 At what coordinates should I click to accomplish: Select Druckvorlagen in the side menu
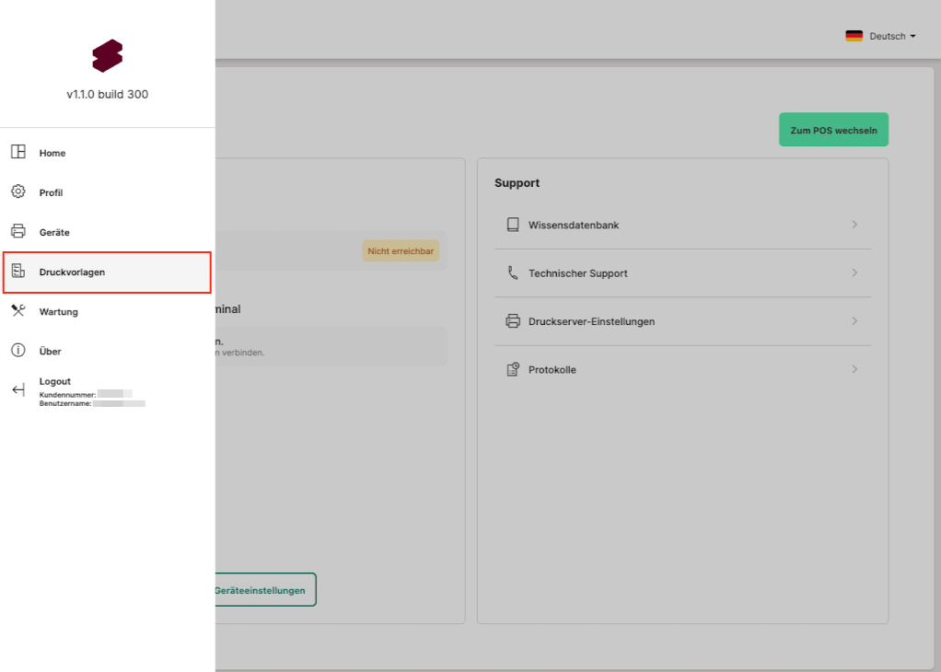coord(72,272)
